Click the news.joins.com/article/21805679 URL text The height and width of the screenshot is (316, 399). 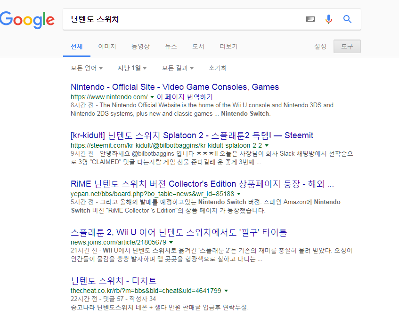tap(118, 242)
